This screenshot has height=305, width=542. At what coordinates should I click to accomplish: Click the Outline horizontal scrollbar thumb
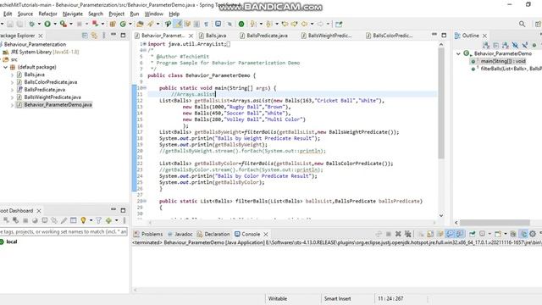pyautogui.click(x=495, y=222)
